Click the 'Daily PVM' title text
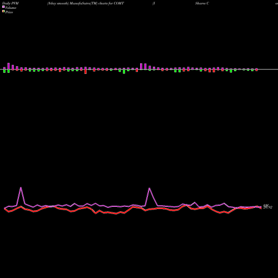The height and width of the screenshot is (278, 278). [11, 3]
